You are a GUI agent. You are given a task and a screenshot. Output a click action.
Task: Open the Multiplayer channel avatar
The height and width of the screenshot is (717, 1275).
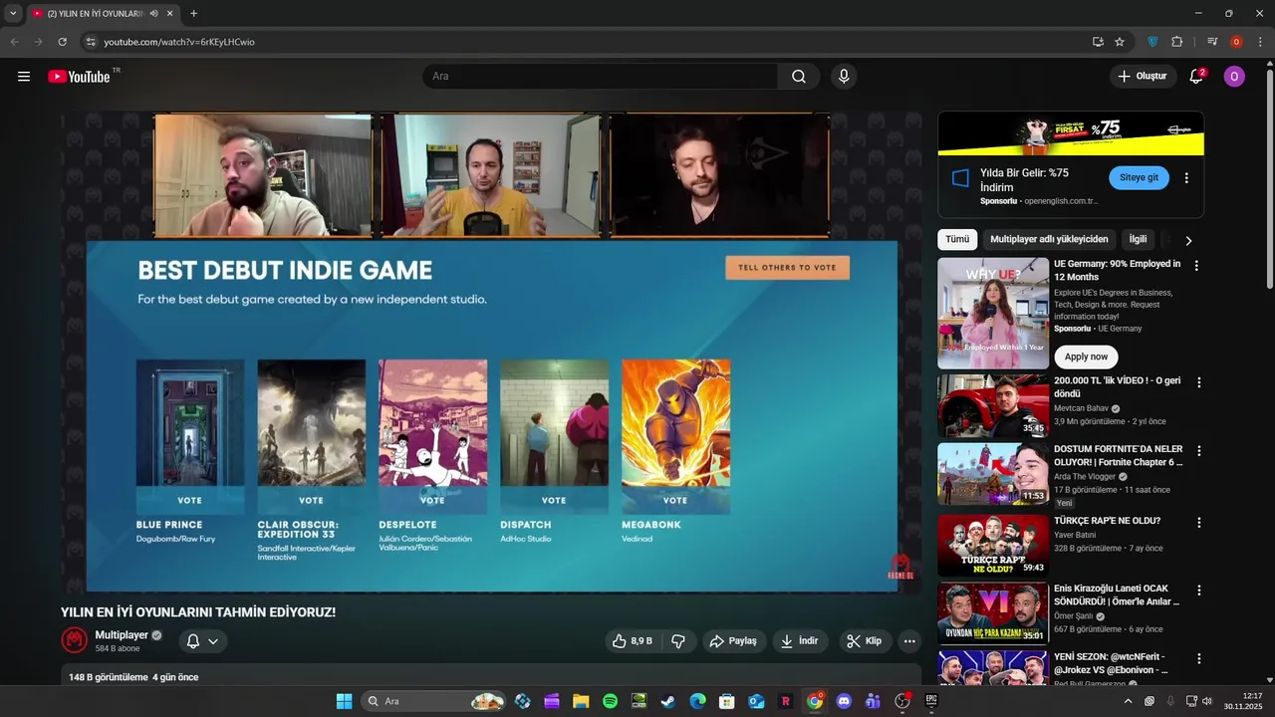click(x=74, y=640)
